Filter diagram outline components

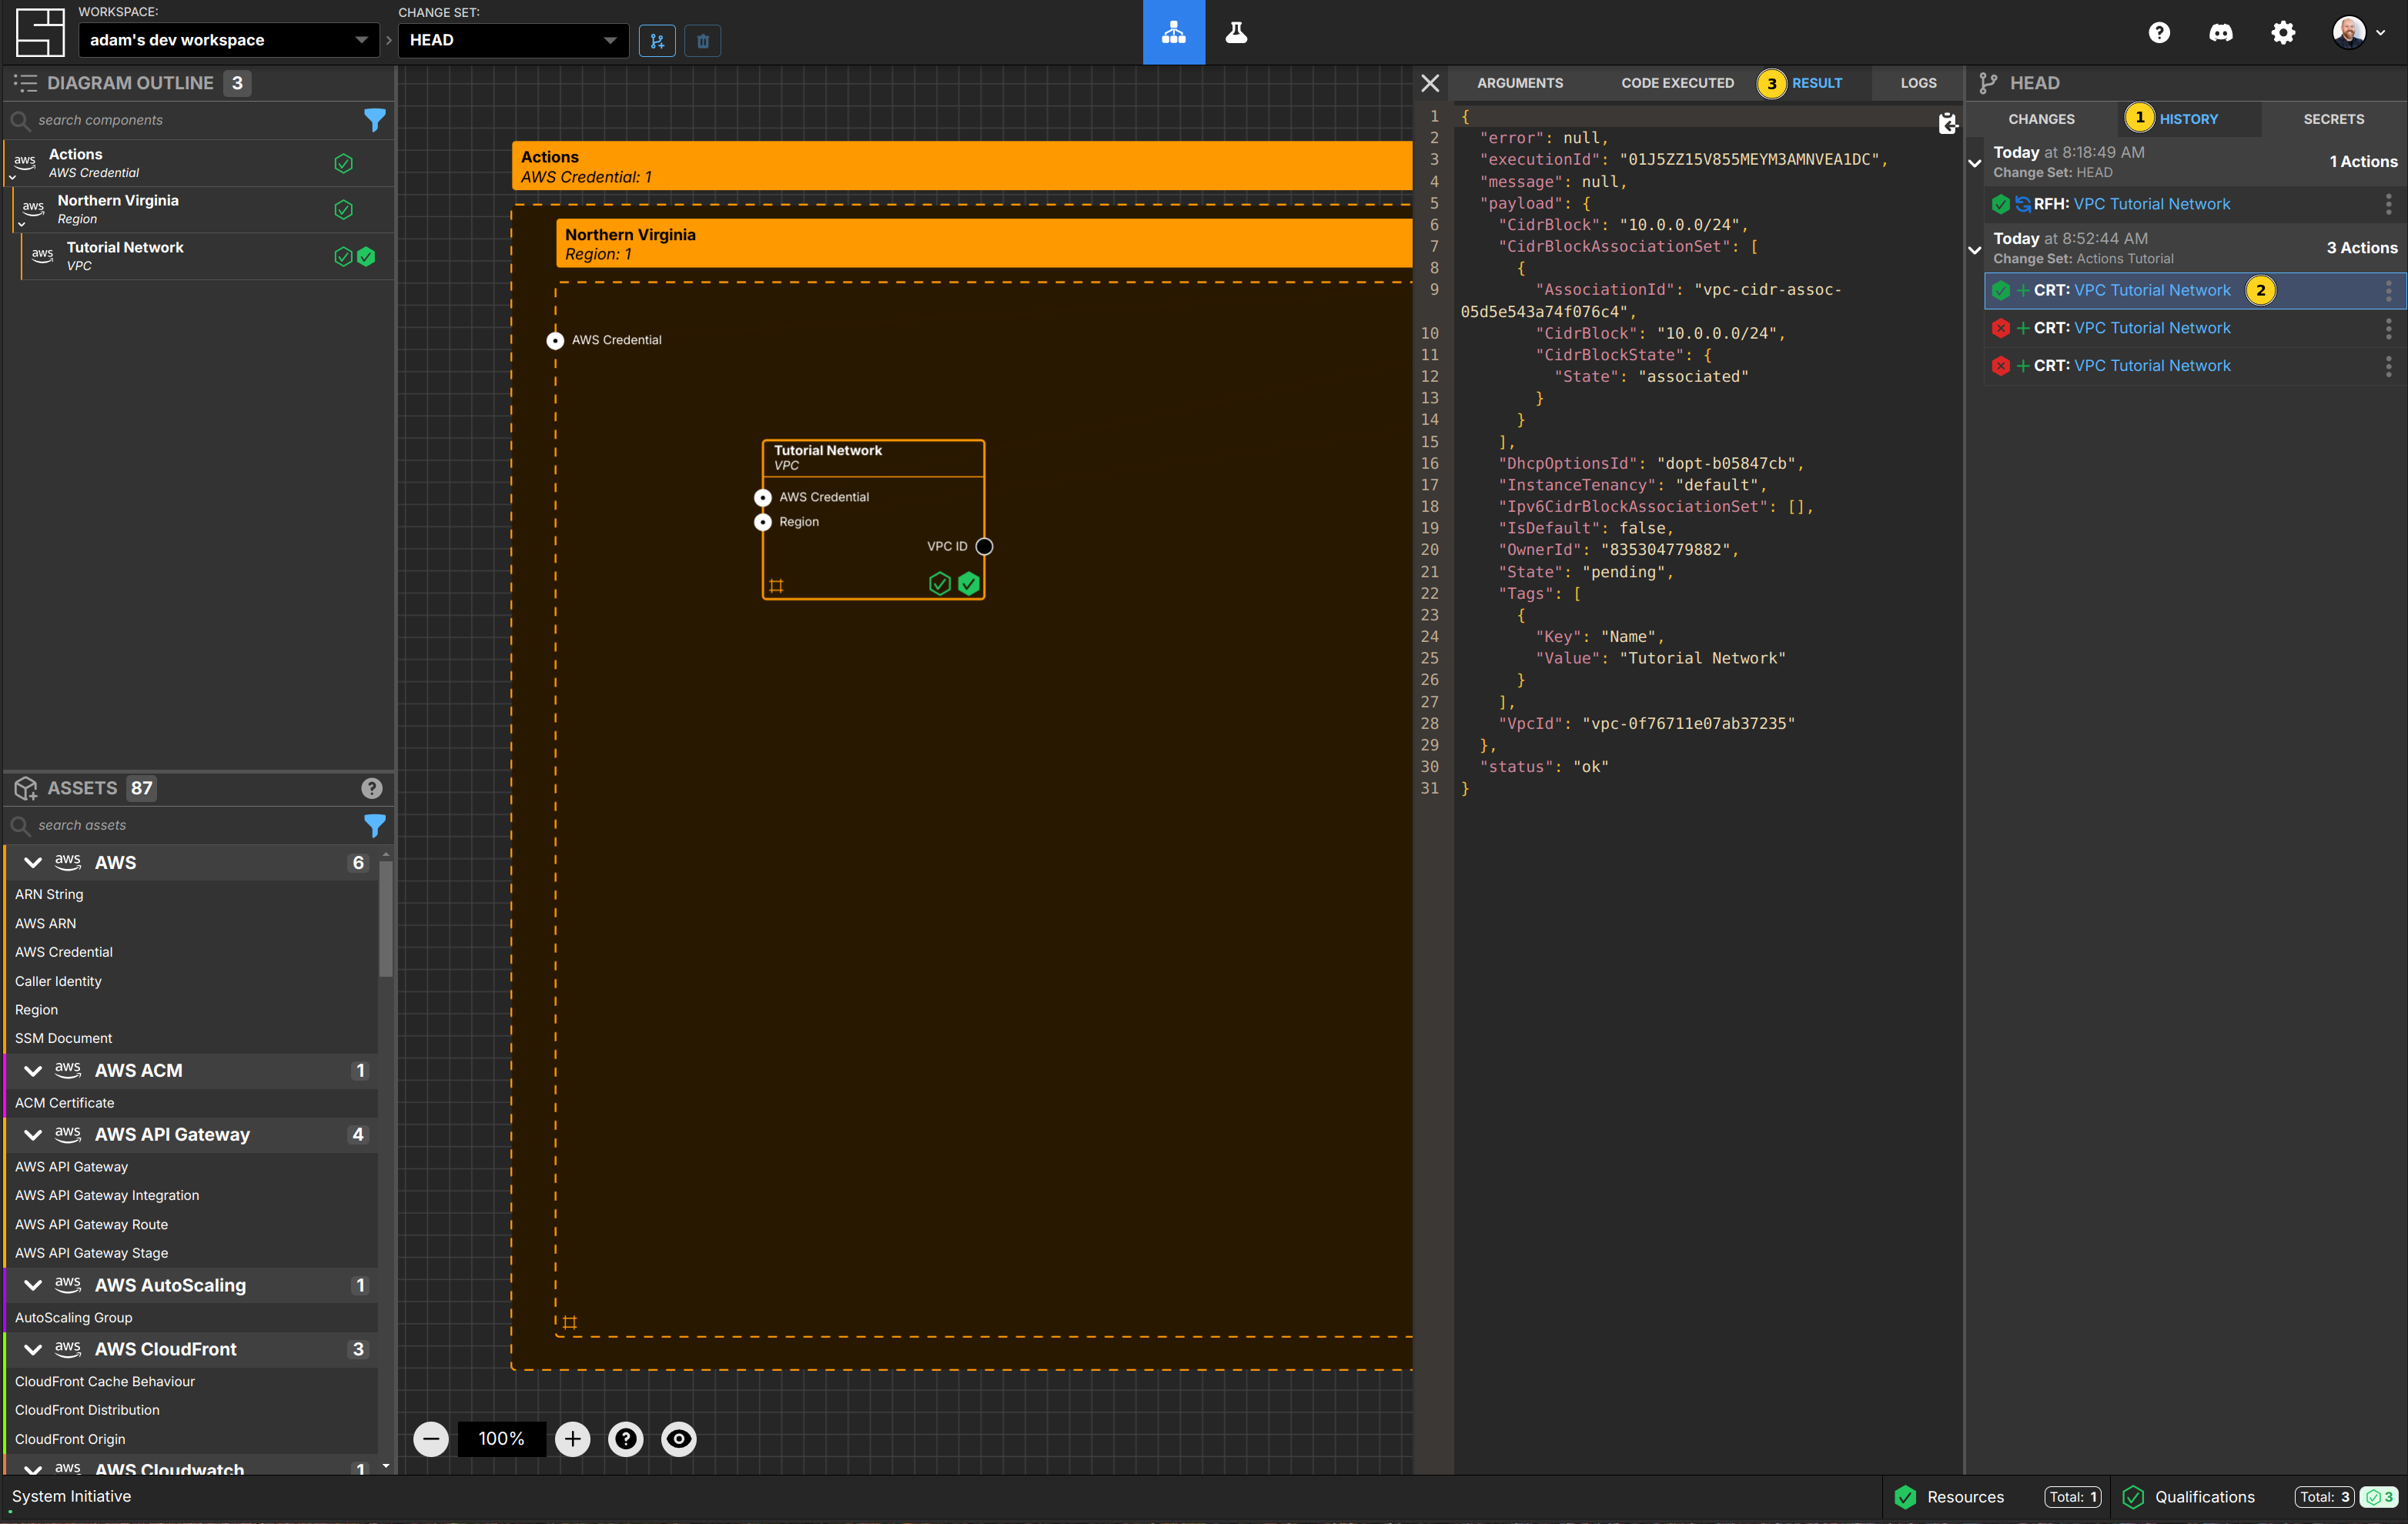(x=374, y=120)
